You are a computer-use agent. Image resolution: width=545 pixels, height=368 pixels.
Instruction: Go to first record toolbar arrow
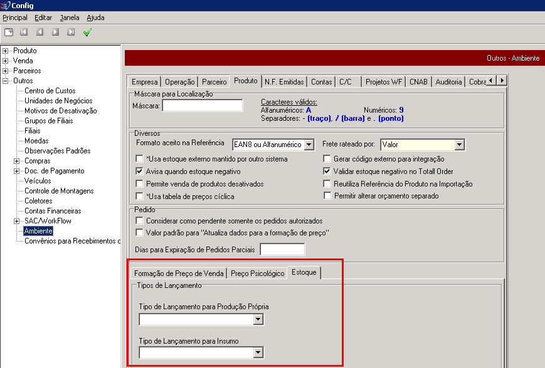tap(24, 33)
